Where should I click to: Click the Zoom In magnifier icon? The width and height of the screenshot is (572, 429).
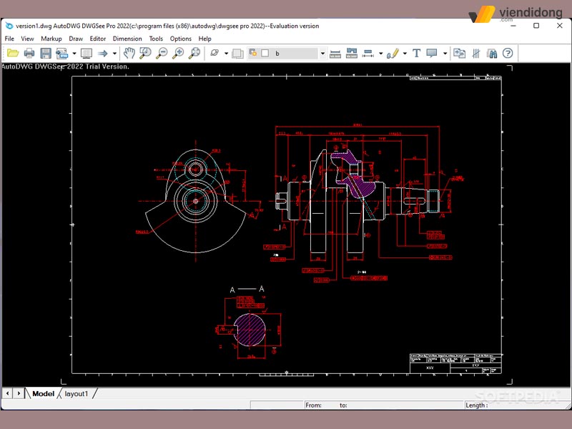pos(178,53)
